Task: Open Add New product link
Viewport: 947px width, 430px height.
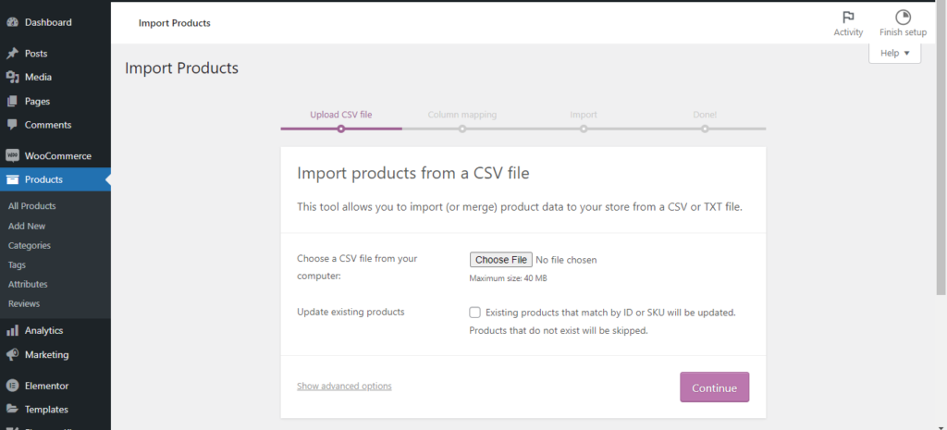Action: [x=27, y=226]
